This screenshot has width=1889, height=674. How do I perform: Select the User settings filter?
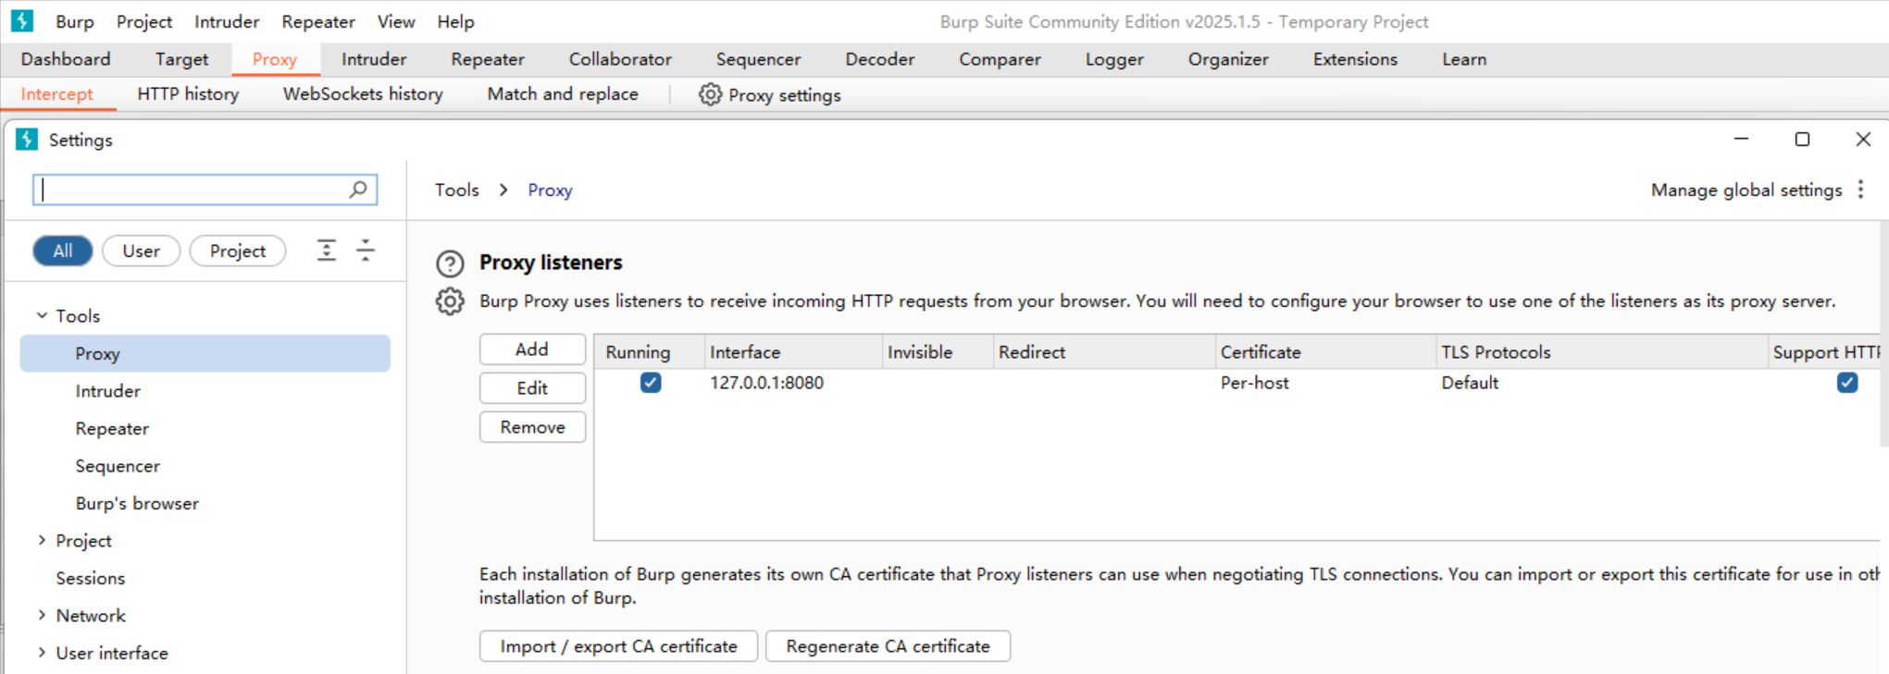point(141,251)
